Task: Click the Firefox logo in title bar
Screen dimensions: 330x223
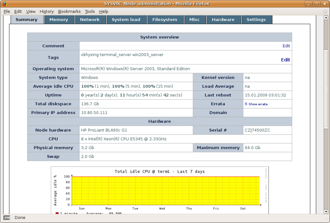Action: click(x=4, y=4)
